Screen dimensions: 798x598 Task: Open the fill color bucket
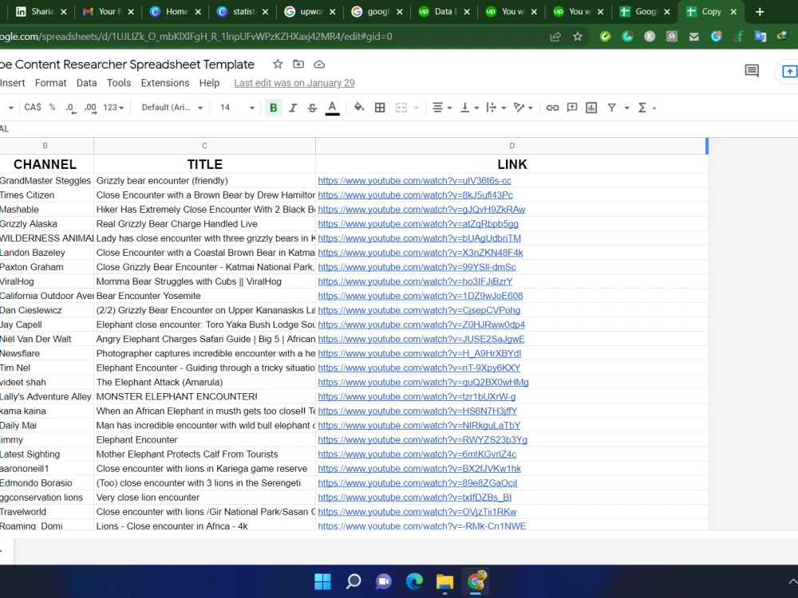(359, 108)
